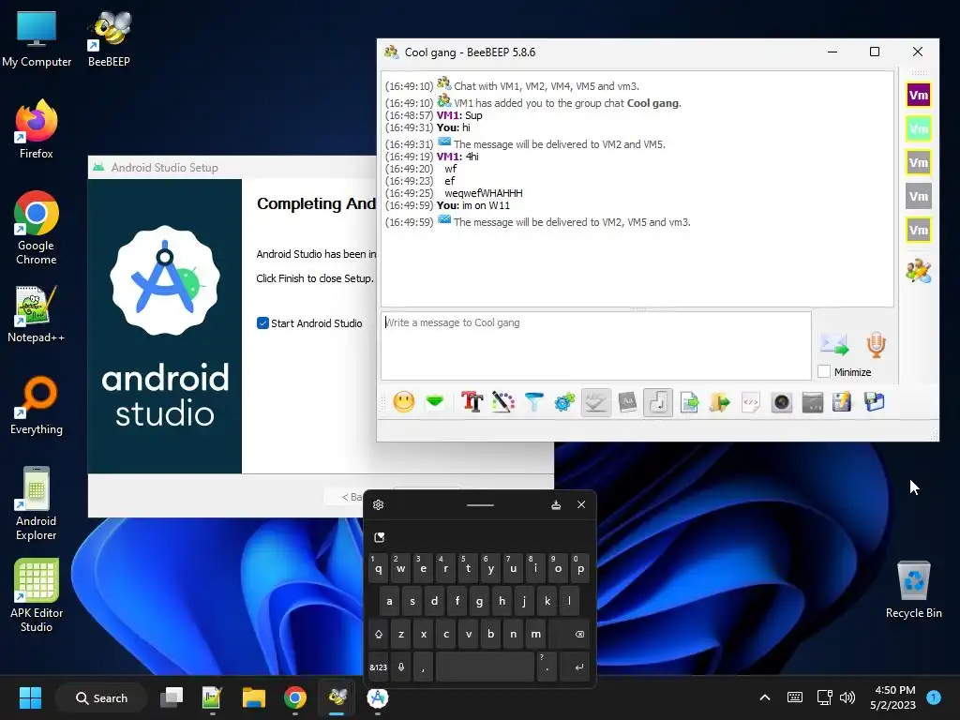Screen dimensions: 960x720
Task: Open File Explorer from the taskbar
Action: click(x=253, y=697)
